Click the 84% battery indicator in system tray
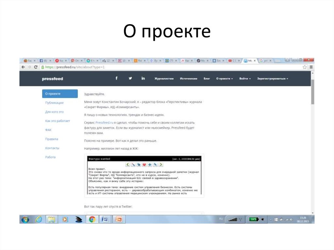 point(253,219)
